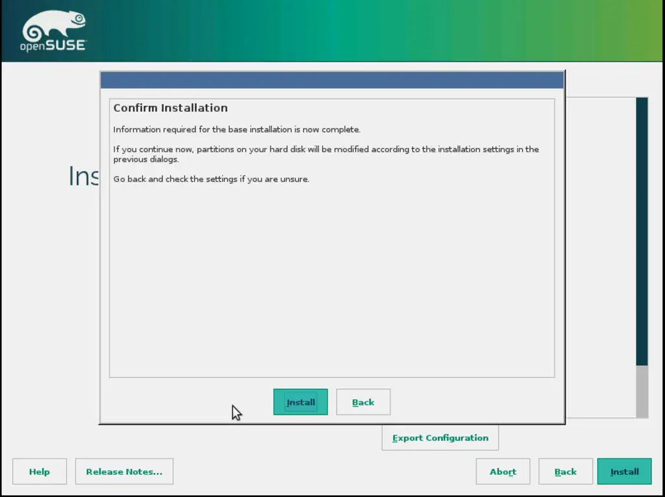Open the installer Help
Screen dimensions: 665x497
[40, 472]
